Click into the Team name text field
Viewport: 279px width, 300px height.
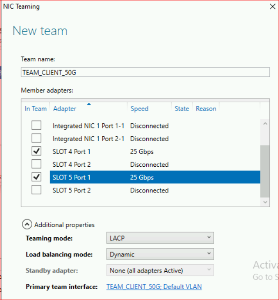tap(145, 73)
